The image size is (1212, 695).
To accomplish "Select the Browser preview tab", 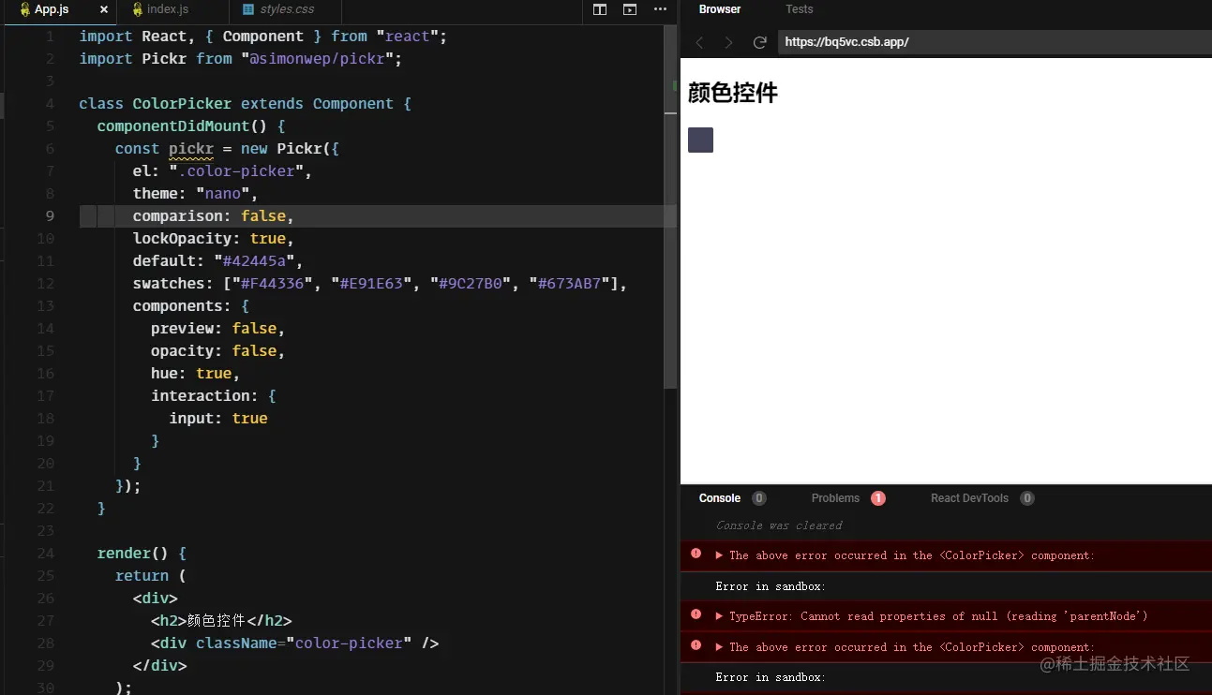I will [720, 9].
